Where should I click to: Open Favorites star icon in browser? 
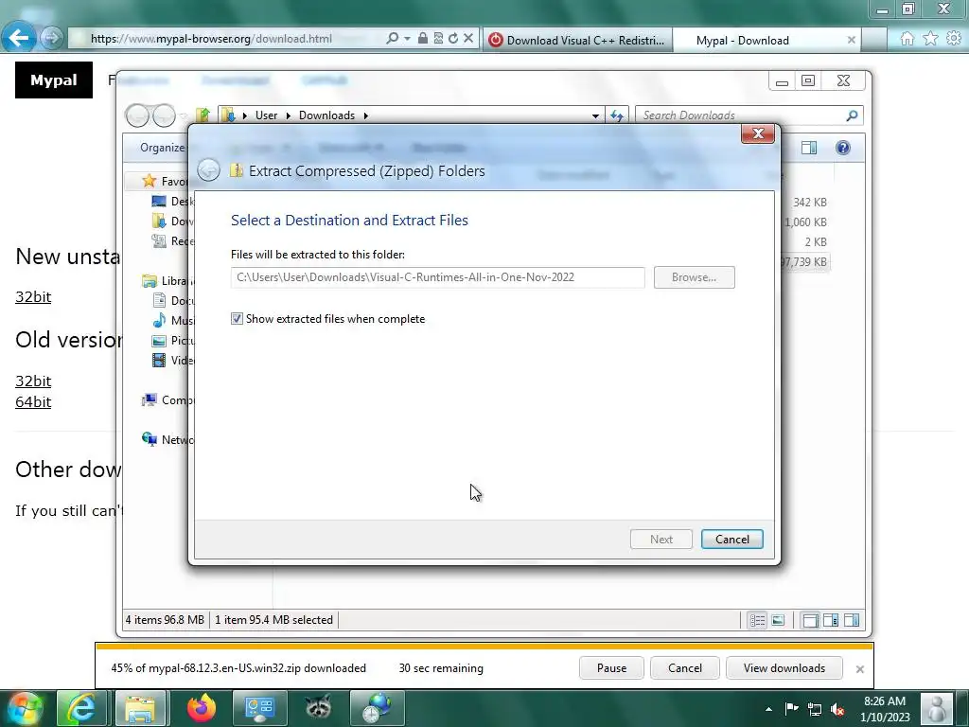[x=930, y=39]
